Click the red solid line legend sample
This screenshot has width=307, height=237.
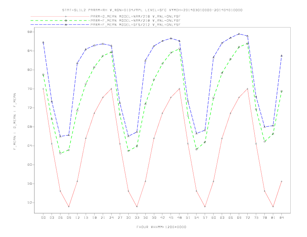60,16
